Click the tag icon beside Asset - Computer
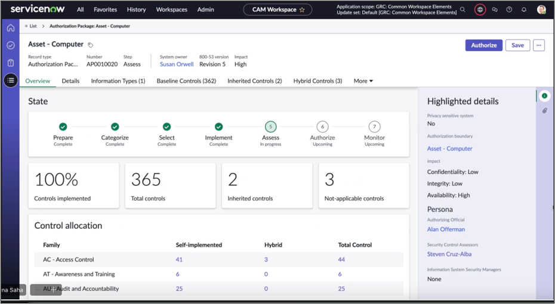The image size is (555, 304). (91, 45)
